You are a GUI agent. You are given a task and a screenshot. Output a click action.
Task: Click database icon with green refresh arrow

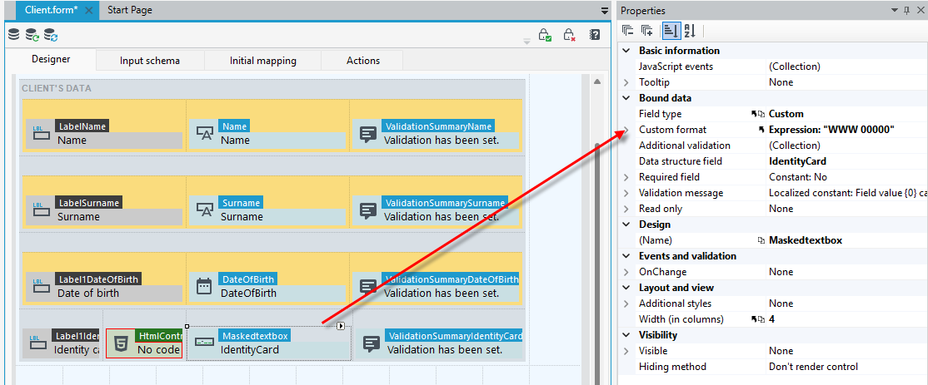(x=32, y=36)
